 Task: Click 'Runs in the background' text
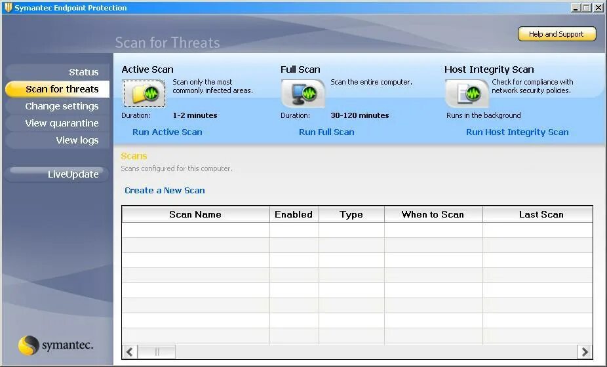coord(484,115)
